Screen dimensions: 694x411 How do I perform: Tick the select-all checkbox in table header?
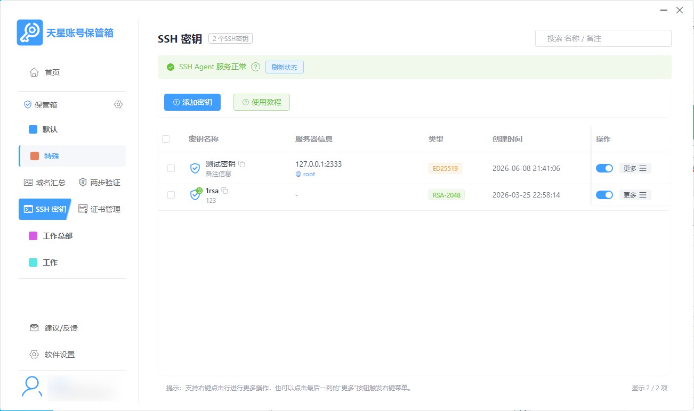(x=166, y=139)
